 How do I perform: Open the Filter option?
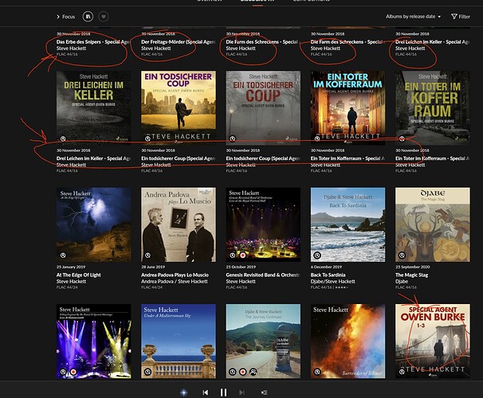461,16
